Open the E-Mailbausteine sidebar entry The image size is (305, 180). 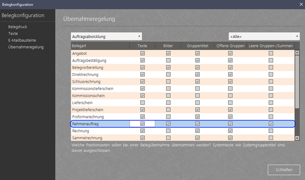tap(22, 41)
